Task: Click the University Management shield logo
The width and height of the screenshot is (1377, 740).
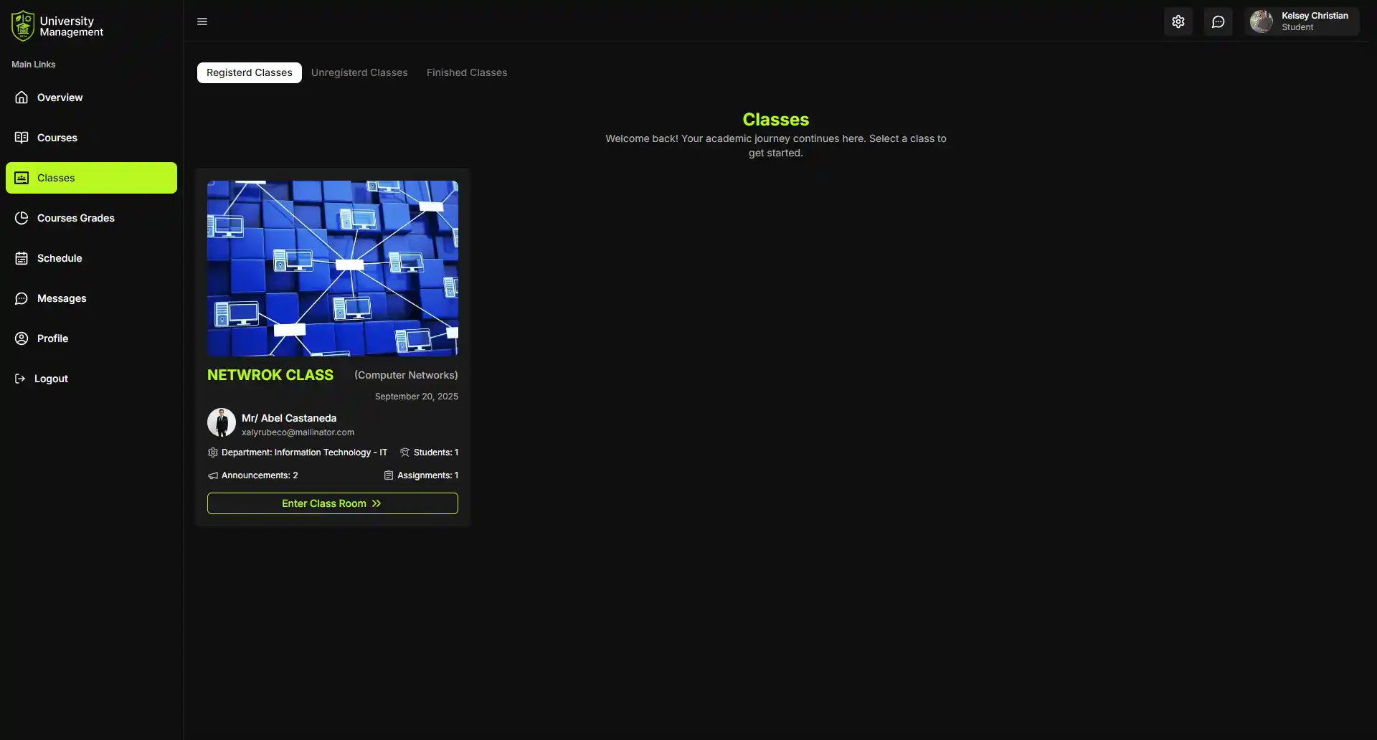Action: click(x=22, y=24)
